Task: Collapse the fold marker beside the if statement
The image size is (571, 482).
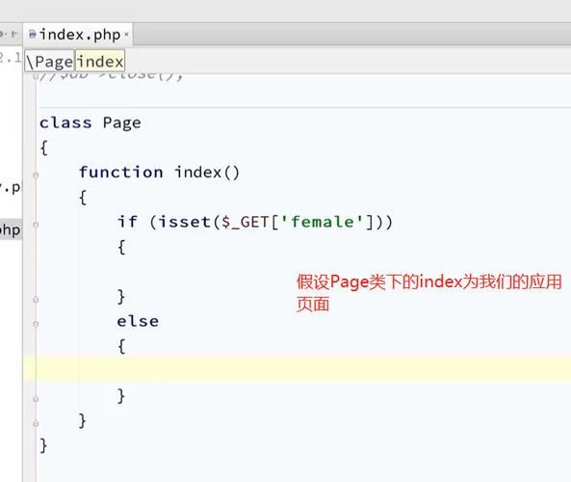Action: (36, 225)
